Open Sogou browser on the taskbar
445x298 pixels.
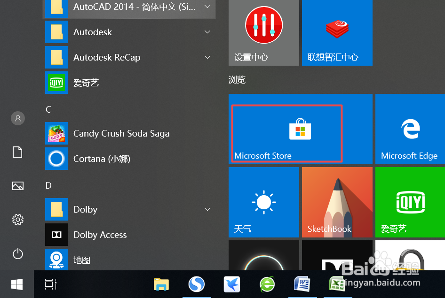pyautogui.click(x=196, y=284)
